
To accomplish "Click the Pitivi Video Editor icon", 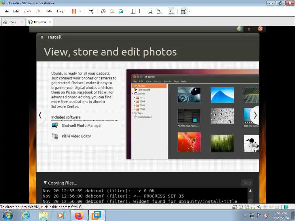I will coord(55,136).
